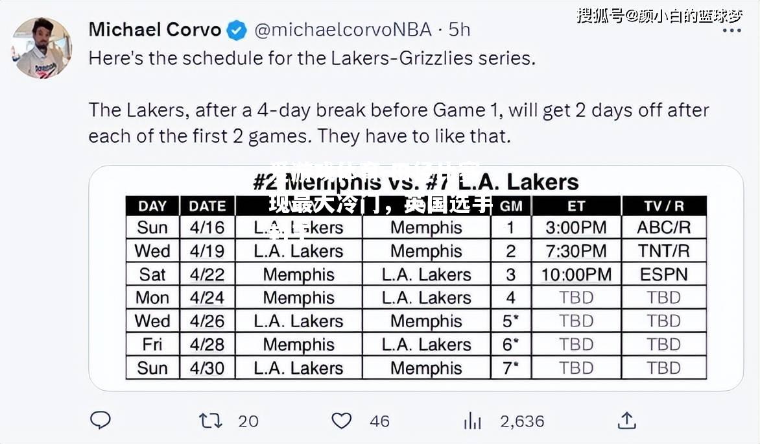Click the TV / R column header

coord(663,206)
